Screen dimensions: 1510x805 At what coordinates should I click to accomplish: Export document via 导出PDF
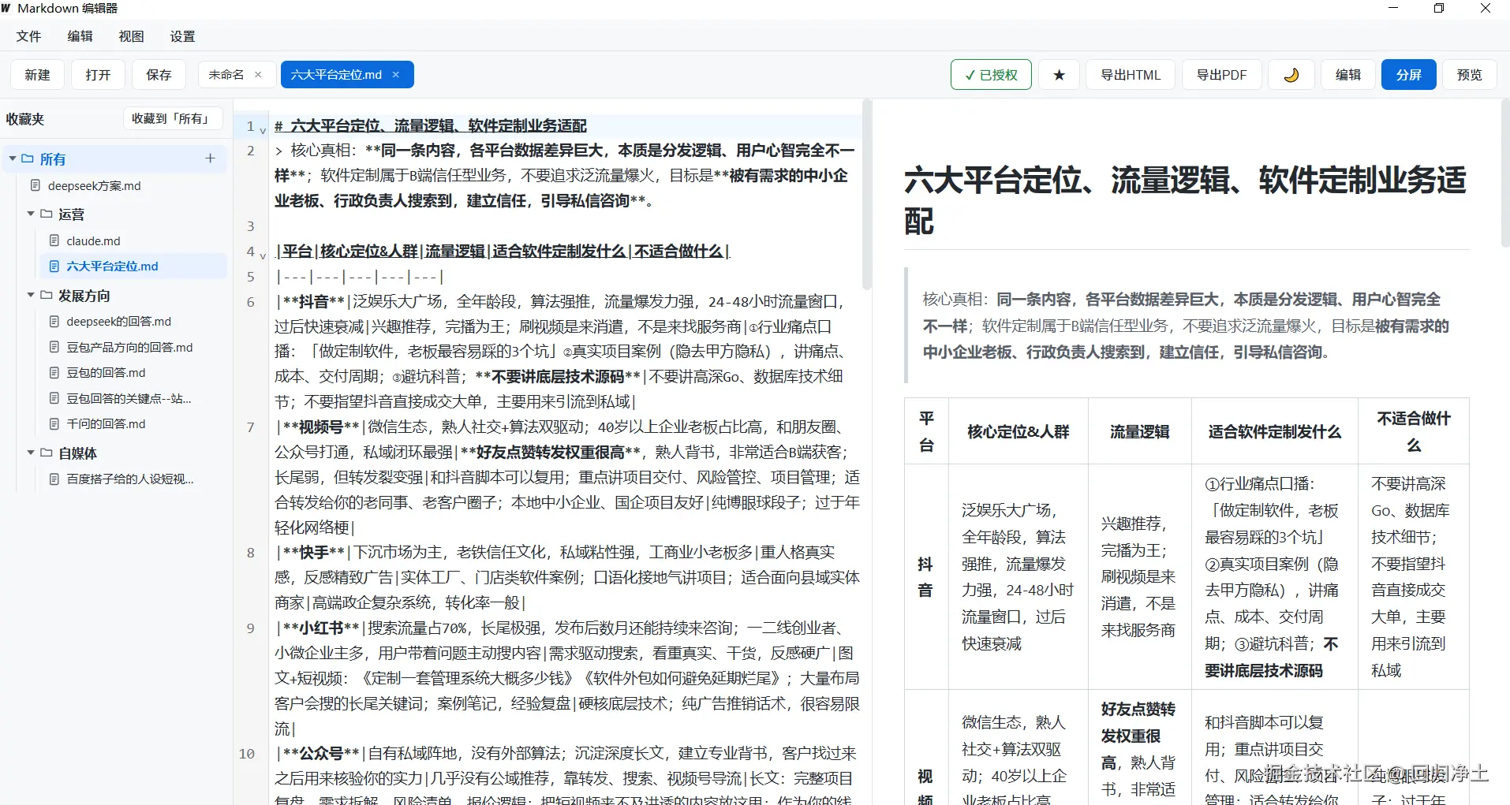tap(1221, 75)
